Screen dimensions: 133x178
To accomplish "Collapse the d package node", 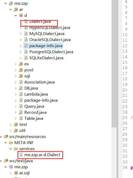I will pyautogui.click(x=16, y=16).
